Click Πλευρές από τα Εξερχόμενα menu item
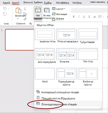This screenshot has width=108, height=113. pyautogui.click(x=68, y=98)
